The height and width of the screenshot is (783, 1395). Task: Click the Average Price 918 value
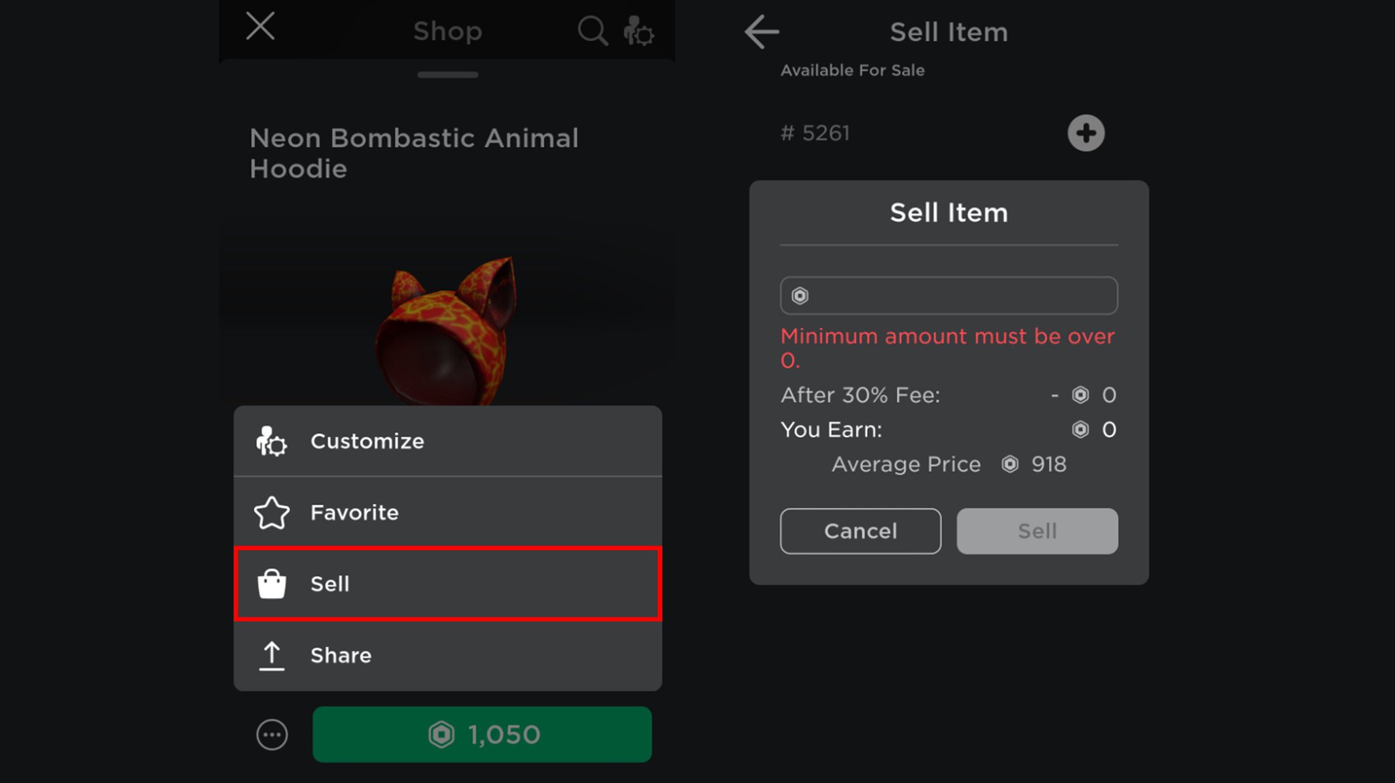click(1048, 464)
